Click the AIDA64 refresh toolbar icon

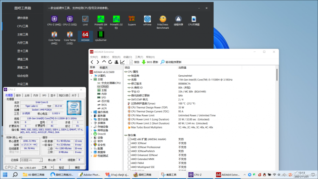(x=110, y=62)
